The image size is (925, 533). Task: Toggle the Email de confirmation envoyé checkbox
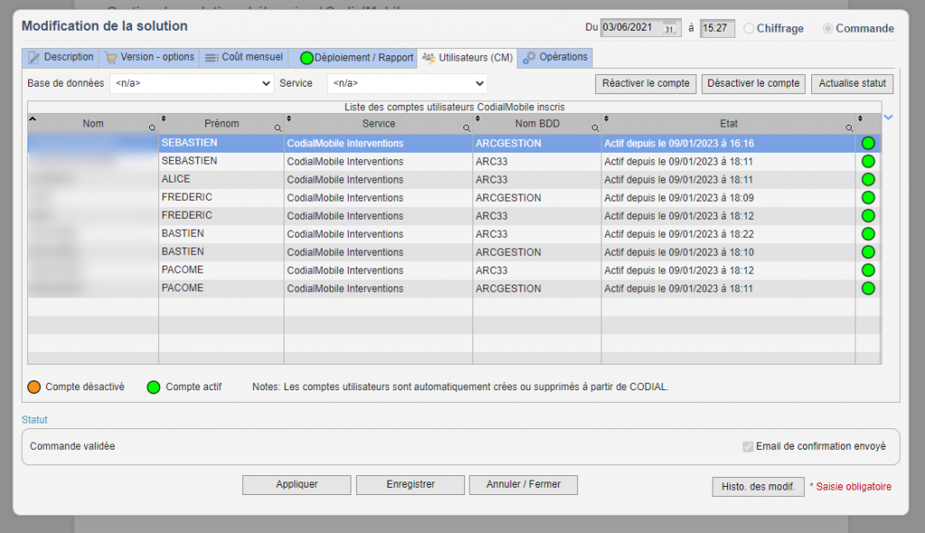tap(748, 446)
